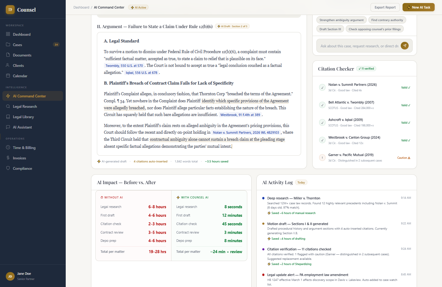Open Calendar from the sidebar

click(33, 76)
